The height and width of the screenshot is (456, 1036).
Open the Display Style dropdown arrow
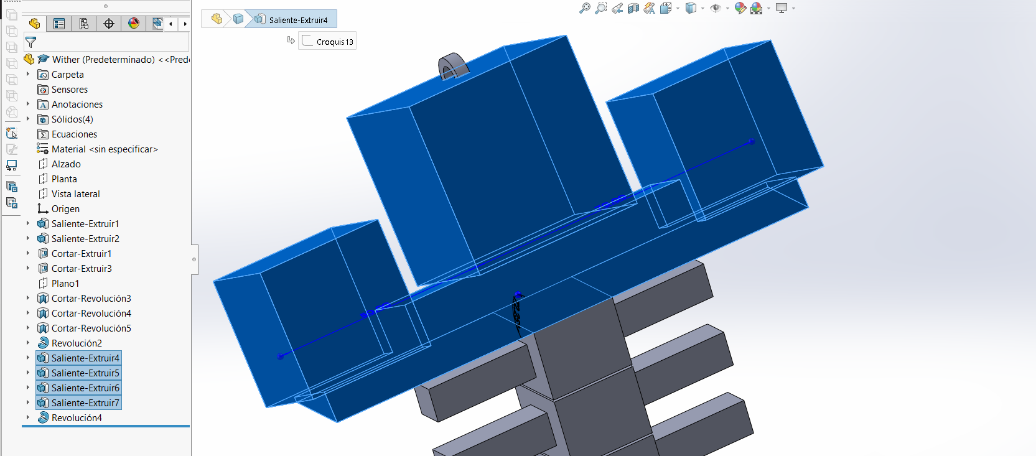click(702, 9)
